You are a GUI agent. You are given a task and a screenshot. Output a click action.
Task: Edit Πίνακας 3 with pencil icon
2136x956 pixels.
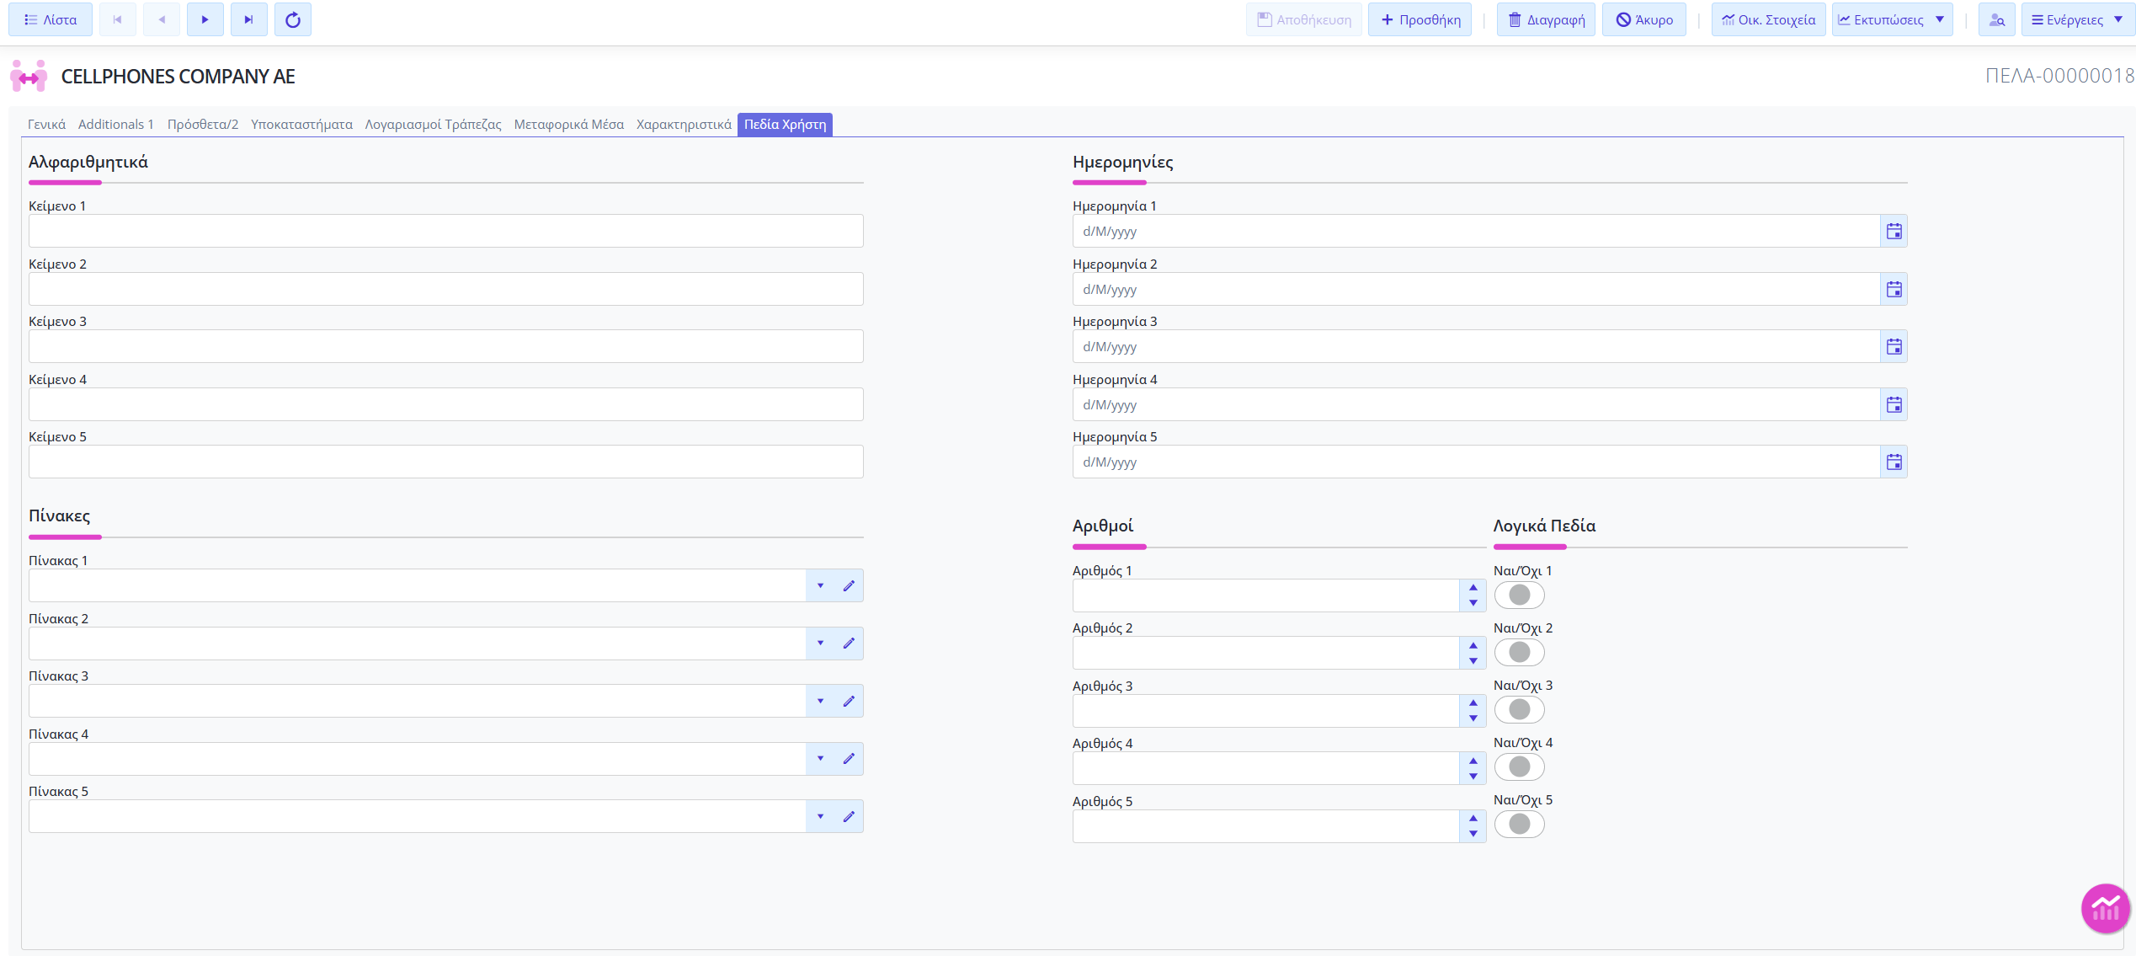point(849,701)
